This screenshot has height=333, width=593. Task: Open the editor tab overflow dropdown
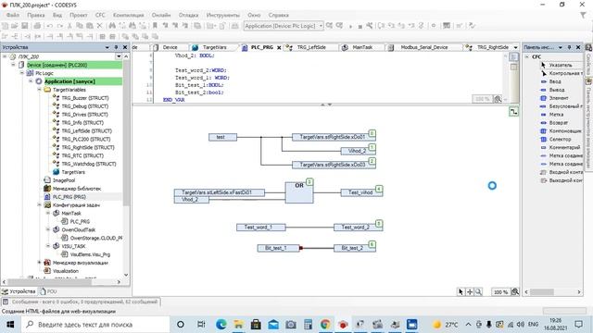tap(515, 47)
